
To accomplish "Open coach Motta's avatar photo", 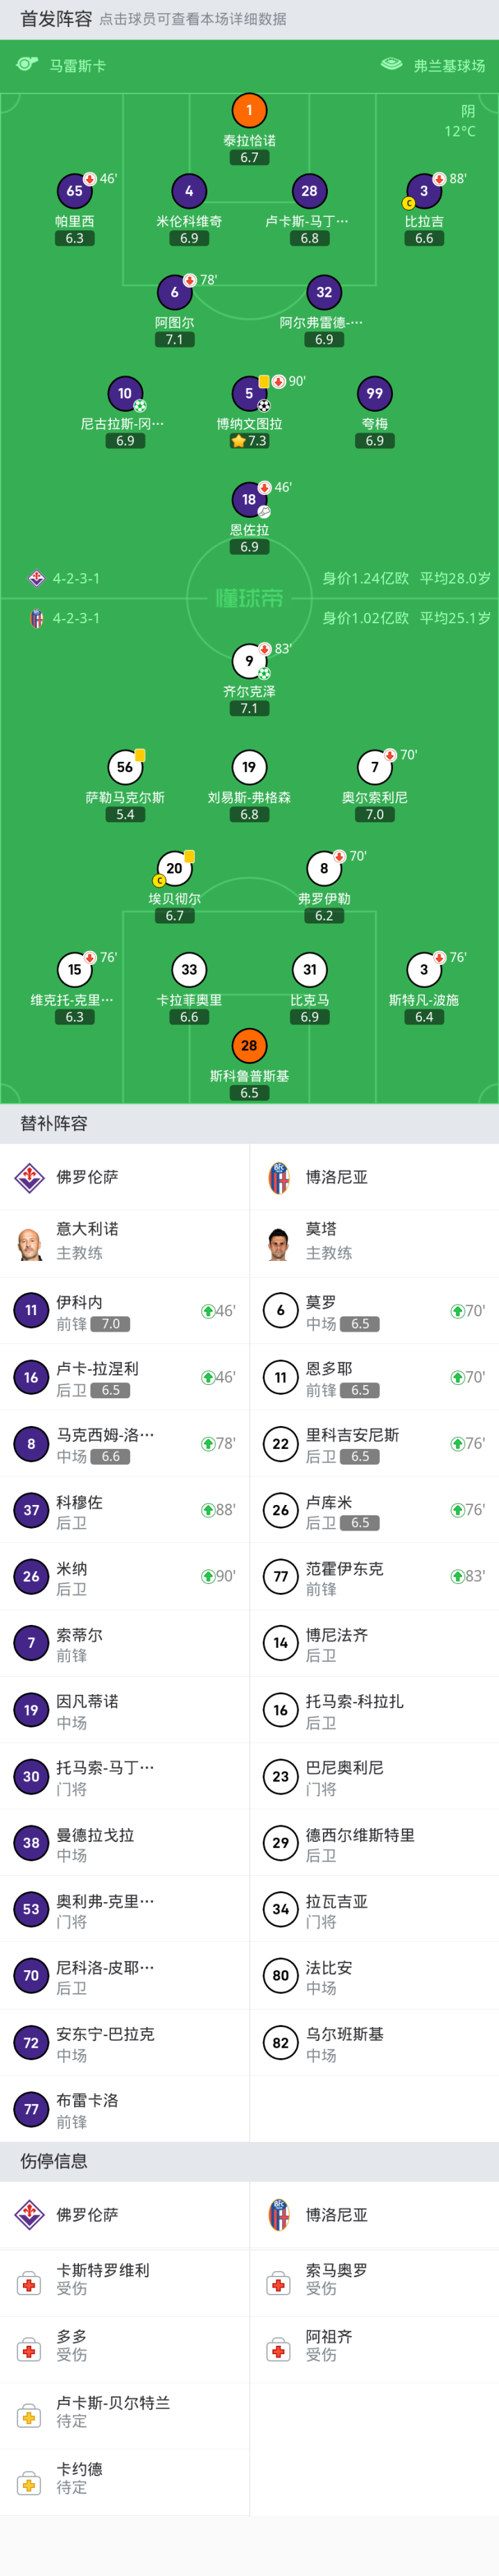I will [279, 1243].
